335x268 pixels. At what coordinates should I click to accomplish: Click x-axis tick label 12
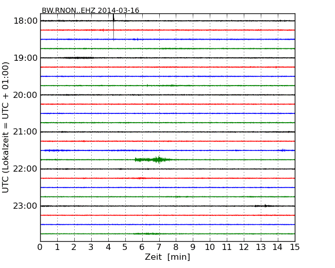[x=244, y=247]
